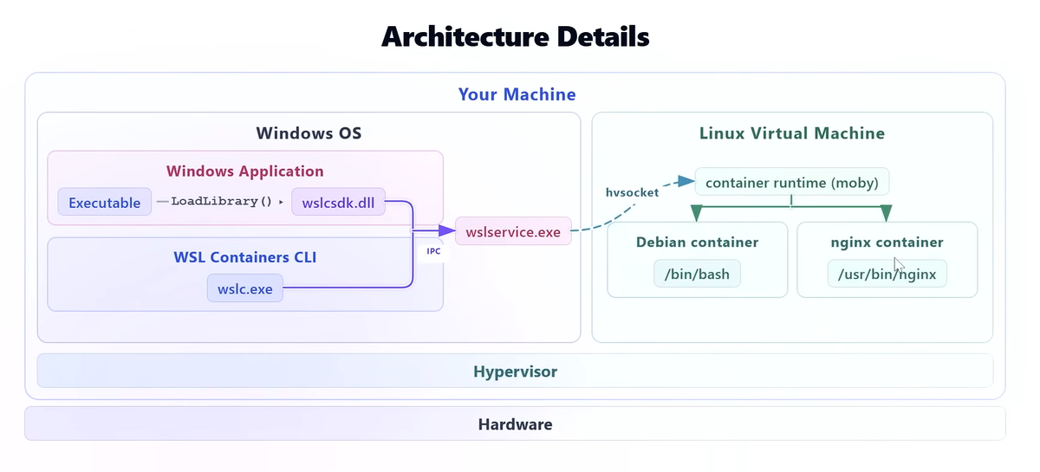The width and height of the screenshot is (1040, 472).
Task: Select the wslc.exe box
Action: point(245,288)
